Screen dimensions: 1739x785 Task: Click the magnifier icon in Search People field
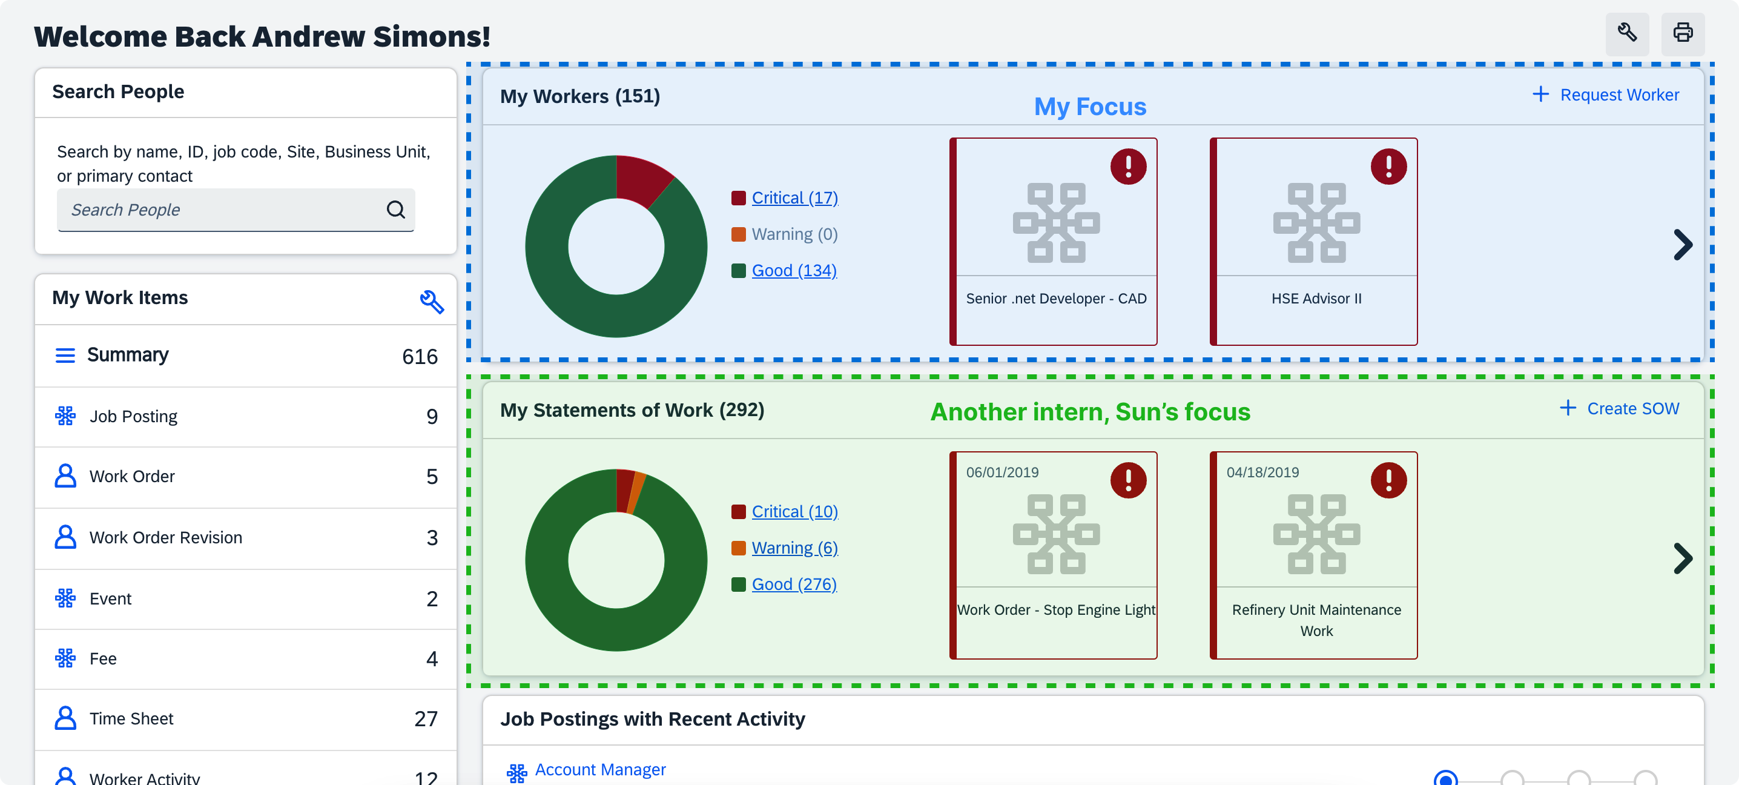tap(395, 210)
